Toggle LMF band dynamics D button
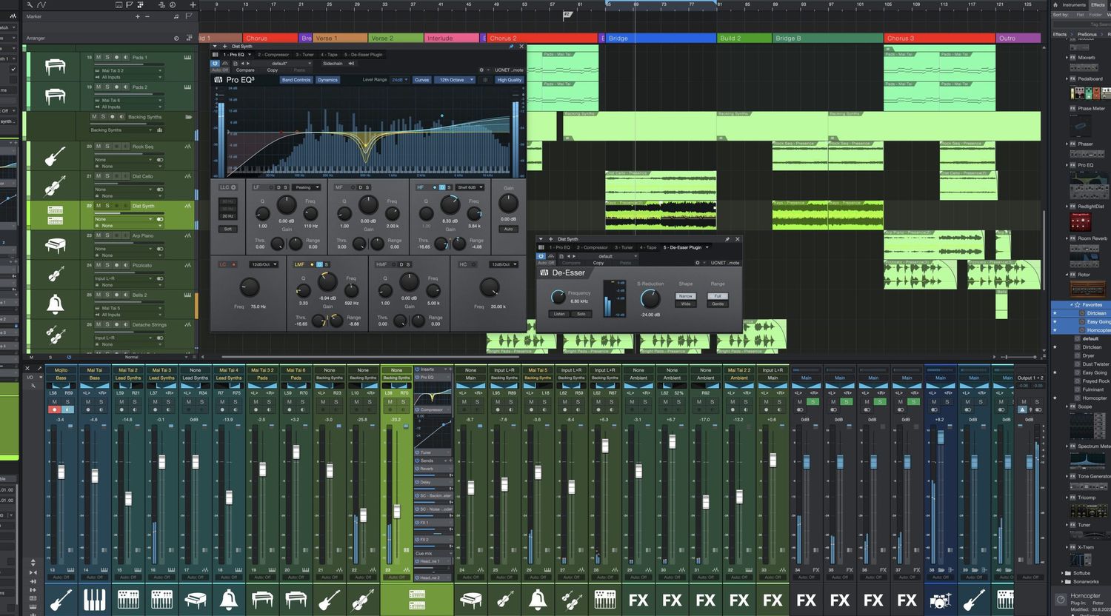This screenshot has width=1111, height=616. (x=319, y=264)
